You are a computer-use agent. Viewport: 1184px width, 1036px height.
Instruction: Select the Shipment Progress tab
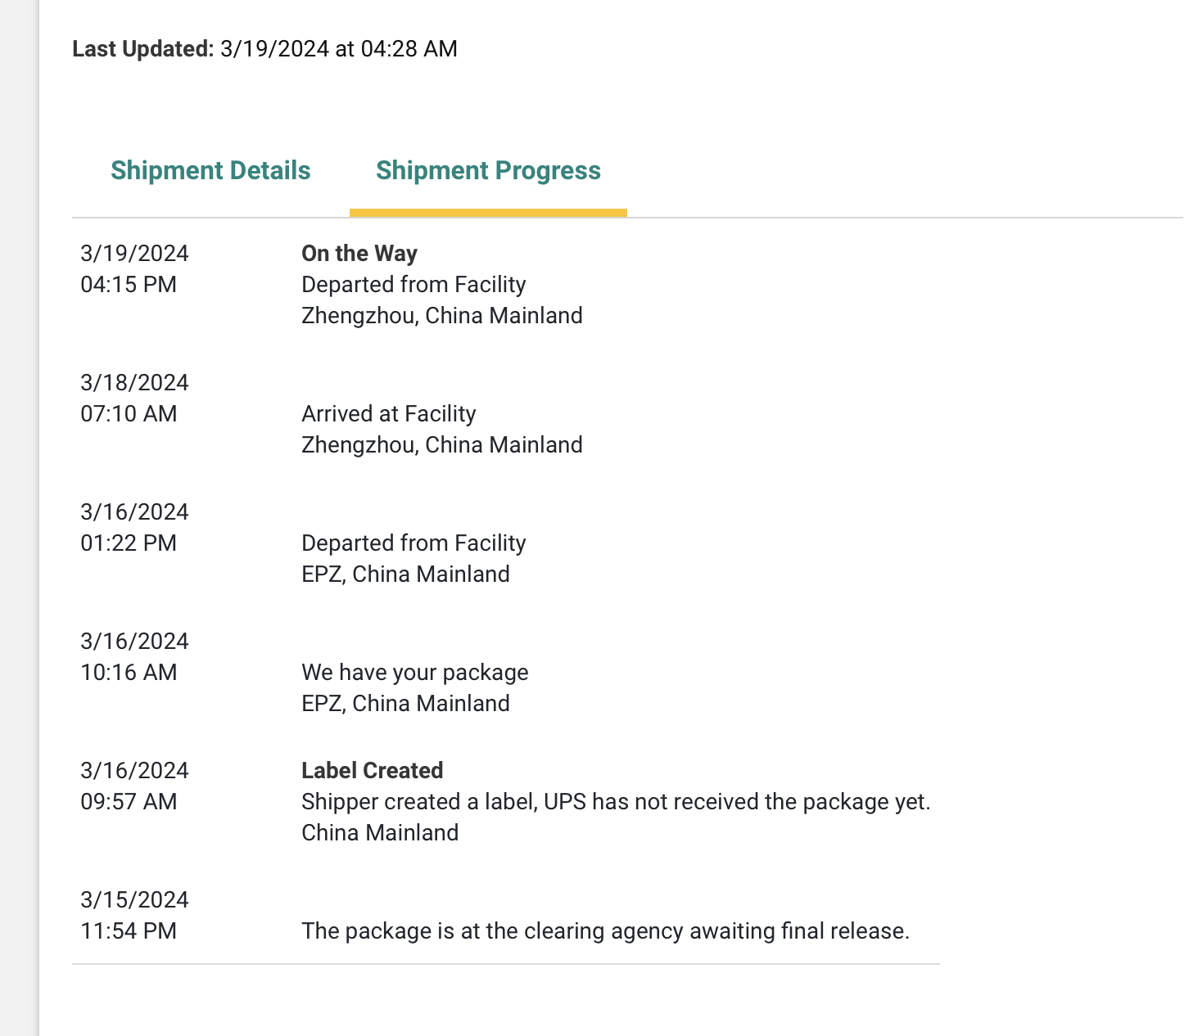coord(488,170)
